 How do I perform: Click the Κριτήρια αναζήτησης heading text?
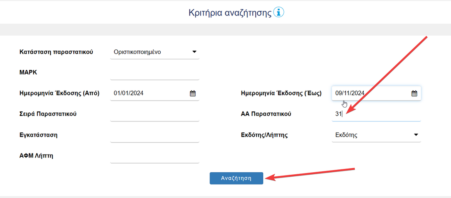pos(230,13)
